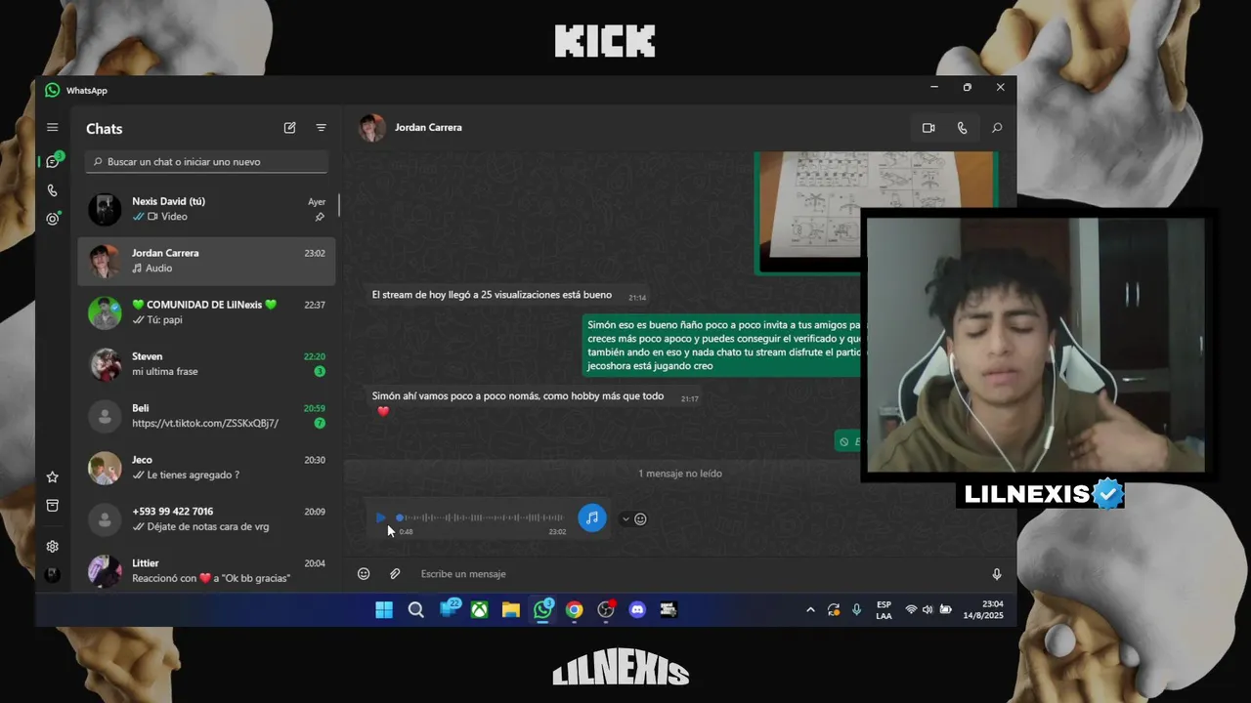The image size is (1251, 703).
Task: Open the Beli chat with TikTok link
Action: click(206, 416)
